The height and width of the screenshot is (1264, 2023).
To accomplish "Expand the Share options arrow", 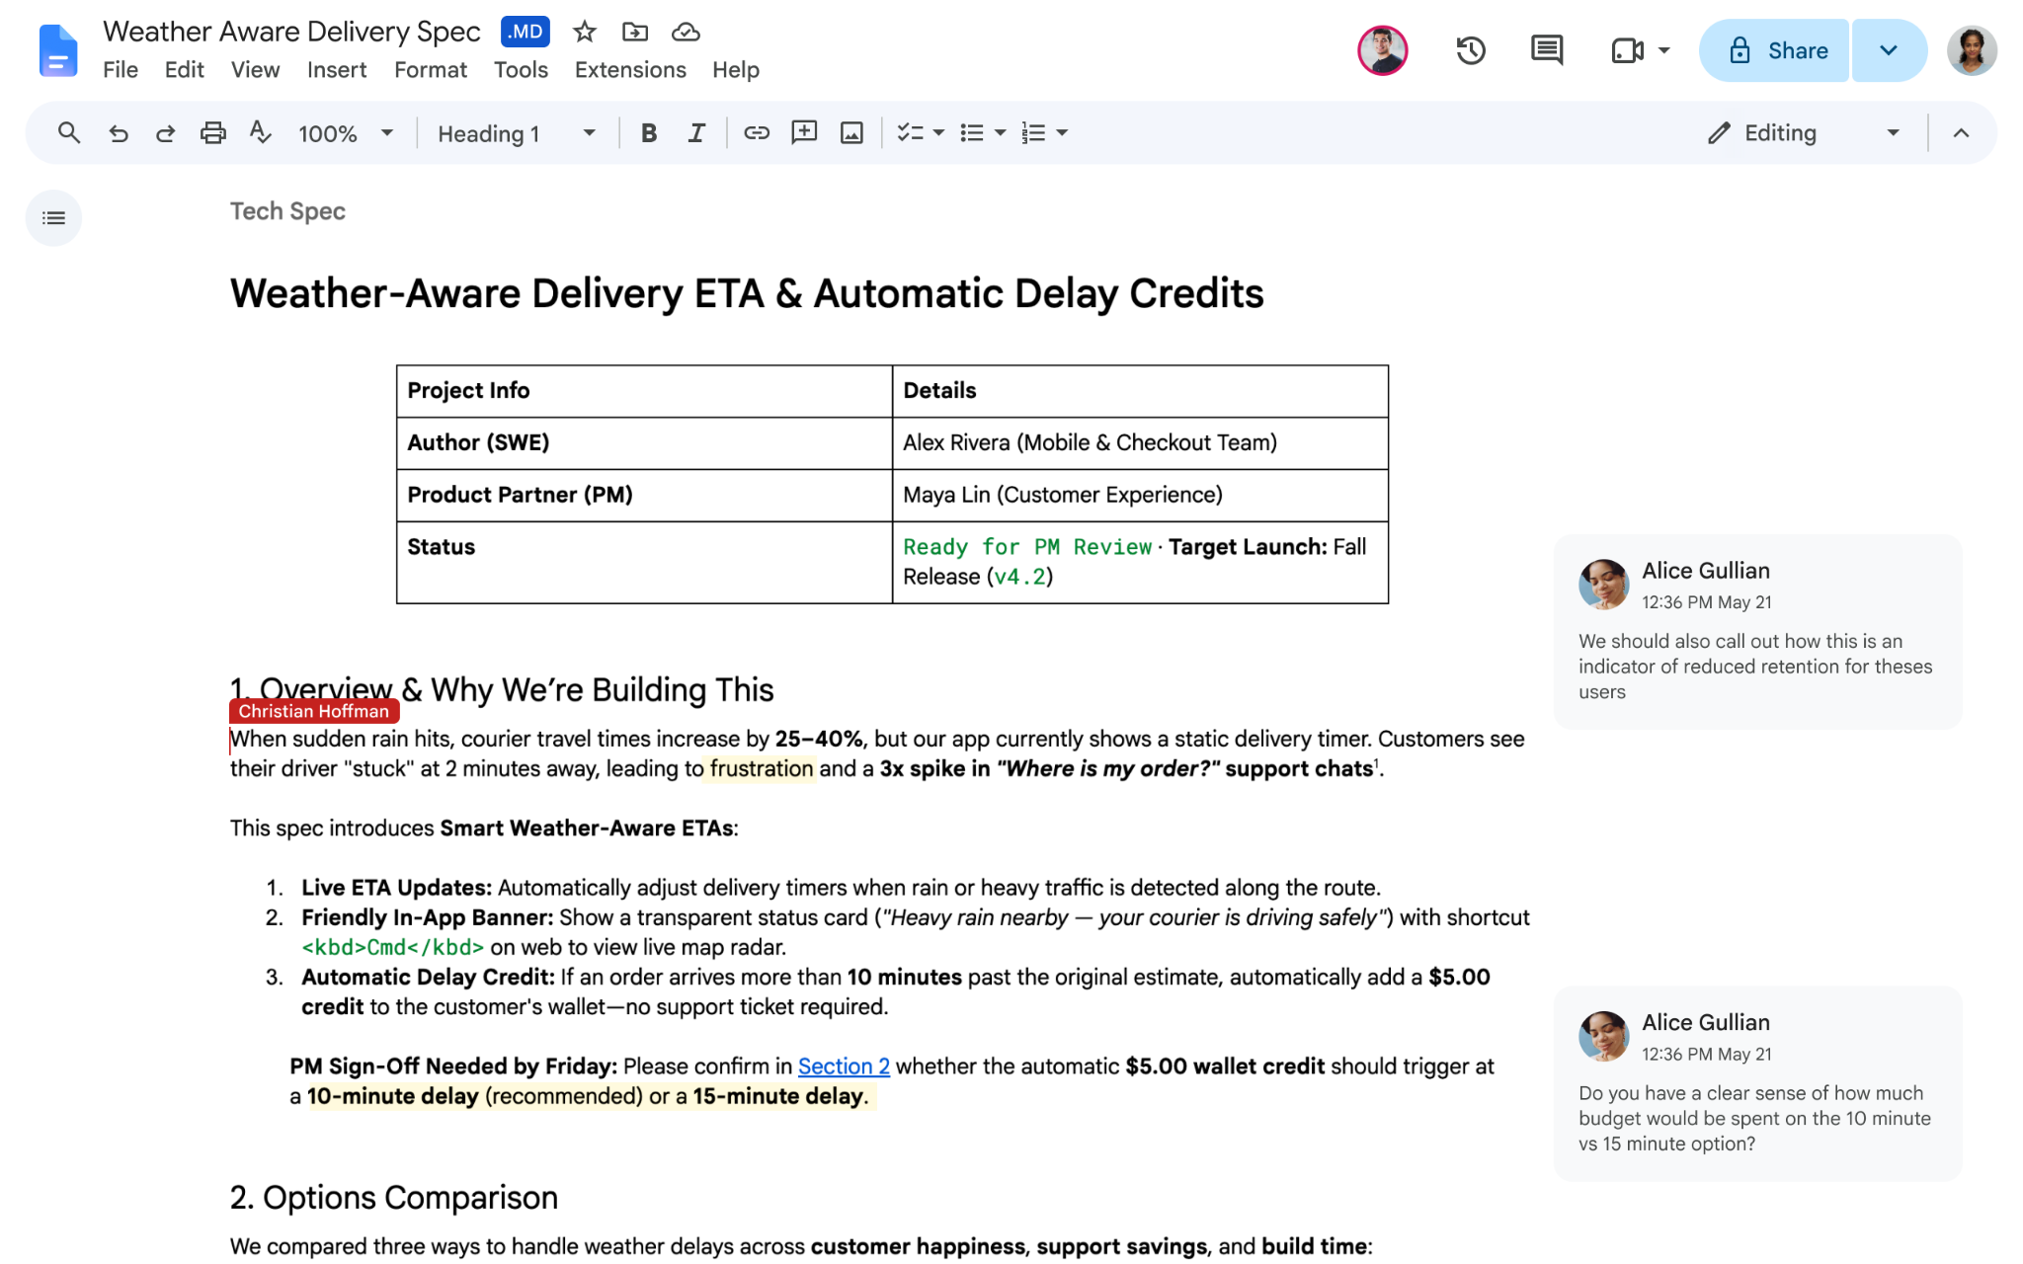I will coord(1889,50).
